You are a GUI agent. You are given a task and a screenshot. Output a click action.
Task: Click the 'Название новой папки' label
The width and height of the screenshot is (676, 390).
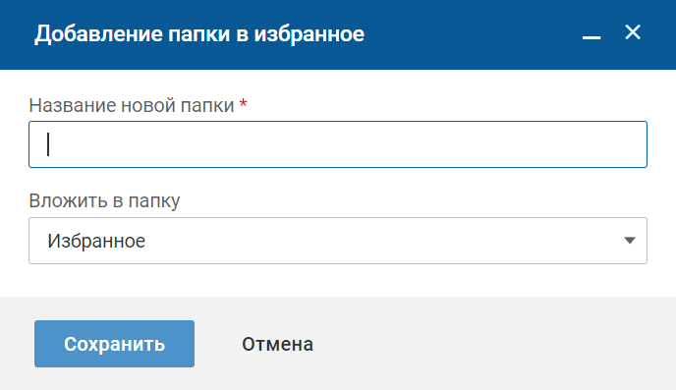[132, 105]
